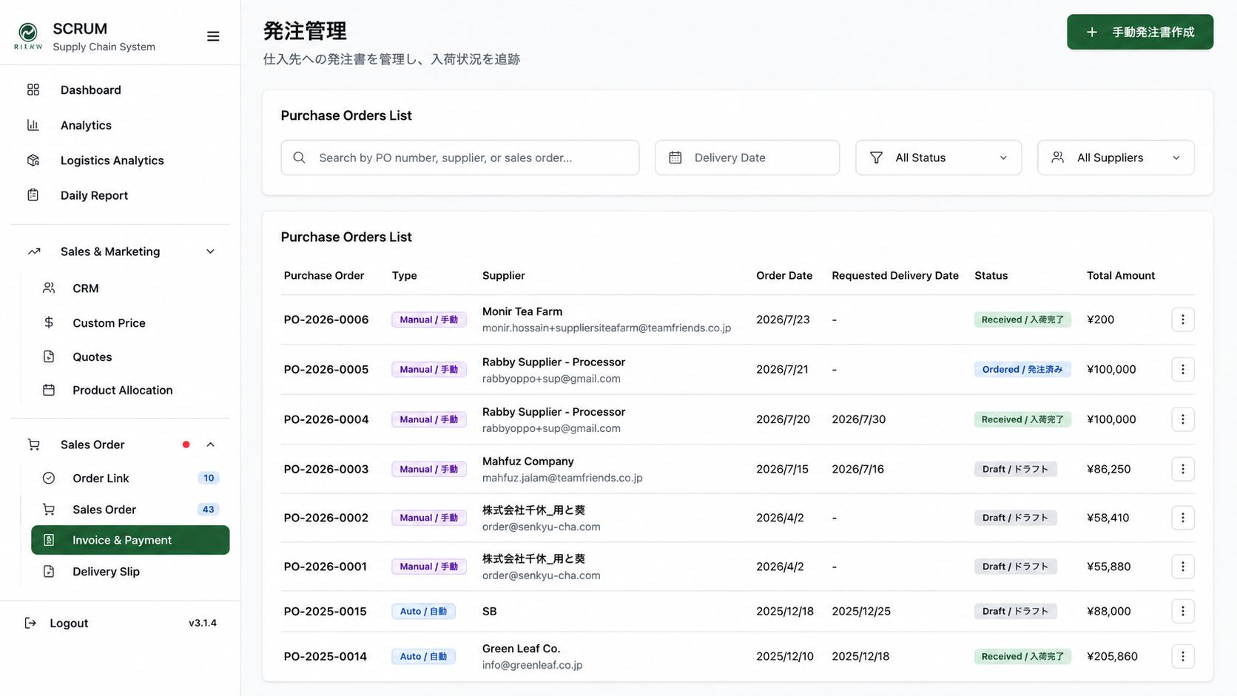Open the Delivery Date picker field
Image resolution: width=1237 pixels, height=696 pixels.
[x=747, y=158]
